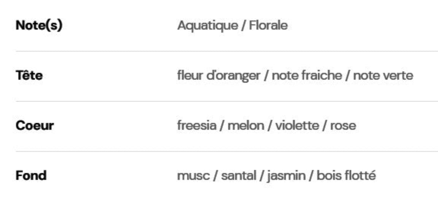Viewport: 438px width, 211px height.
Task: Click "jasmin" in the Fond row
Action: [286, 176]
